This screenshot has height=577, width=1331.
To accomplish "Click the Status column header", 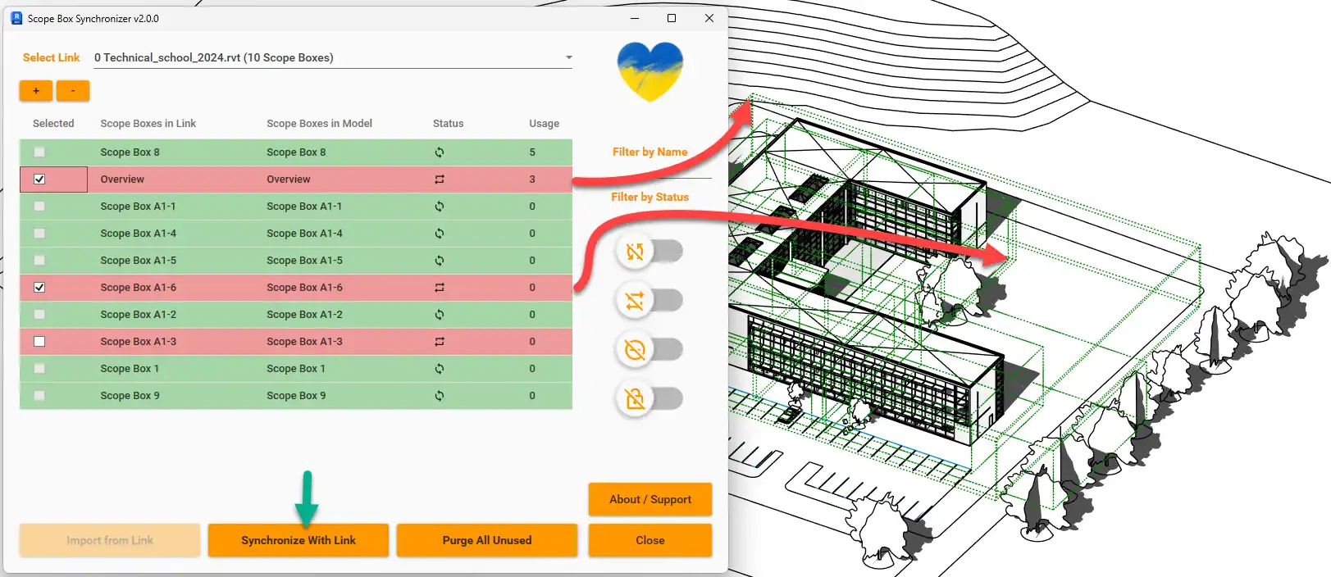I will click(448, 124).
